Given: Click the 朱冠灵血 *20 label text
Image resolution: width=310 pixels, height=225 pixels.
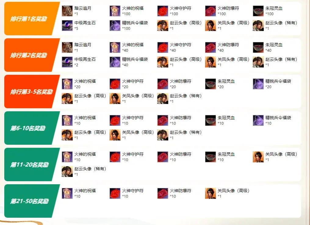Looking at the screenshot, I should coord(226,84).
